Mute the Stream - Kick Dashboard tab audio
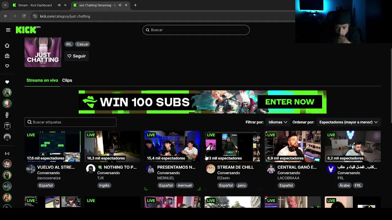 tap(59, 5)
